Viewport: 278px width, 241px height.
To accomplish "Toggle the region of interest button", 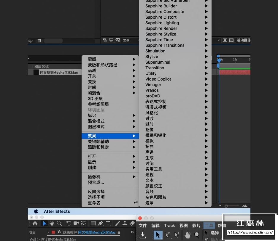I will click(x=225, y=40).
